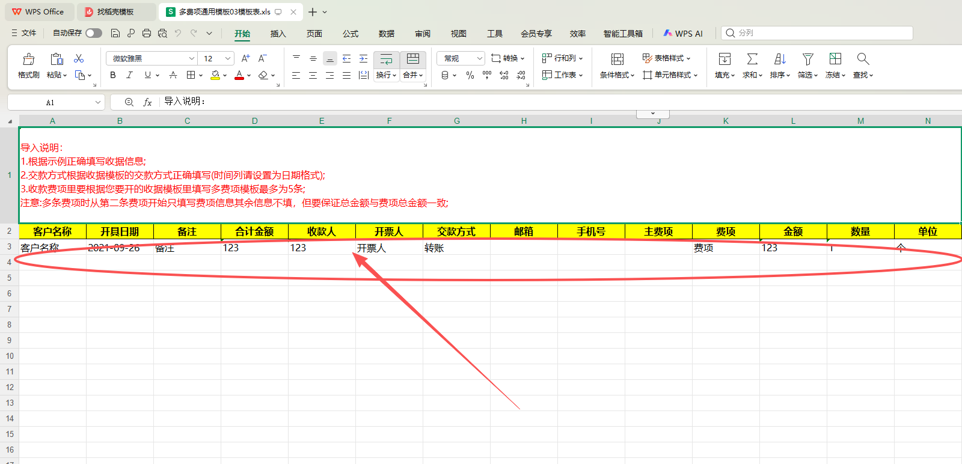
Task: Click the insert function fx icon
Action: coord(147,102)
